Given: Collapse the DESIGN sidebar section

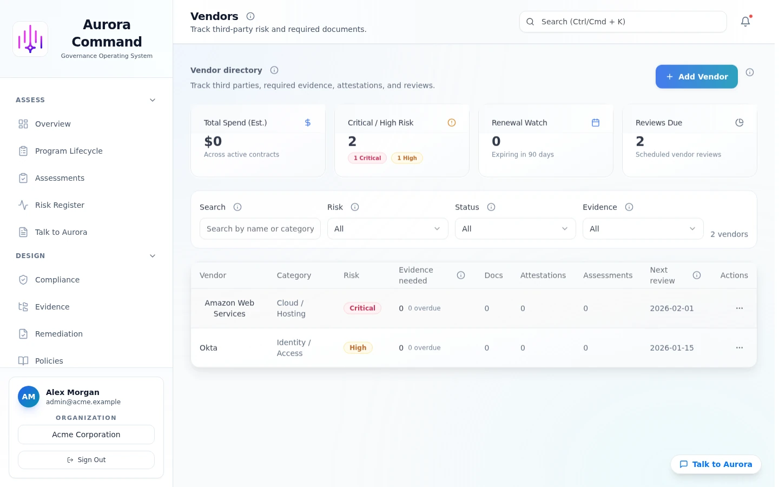Looking at the screenshot, I should point(153,256).
